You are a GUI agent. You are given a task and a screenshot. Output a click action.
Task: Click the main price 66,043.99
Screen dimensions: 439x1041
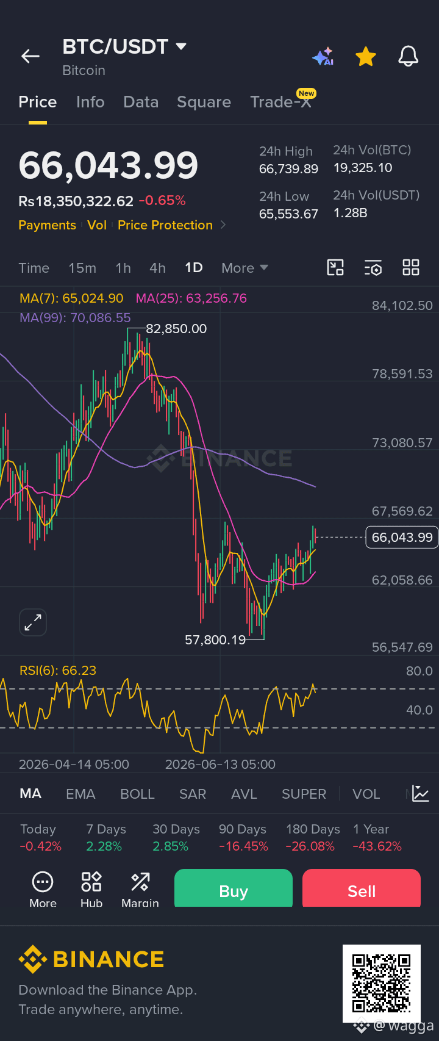(x=109, y=165)
